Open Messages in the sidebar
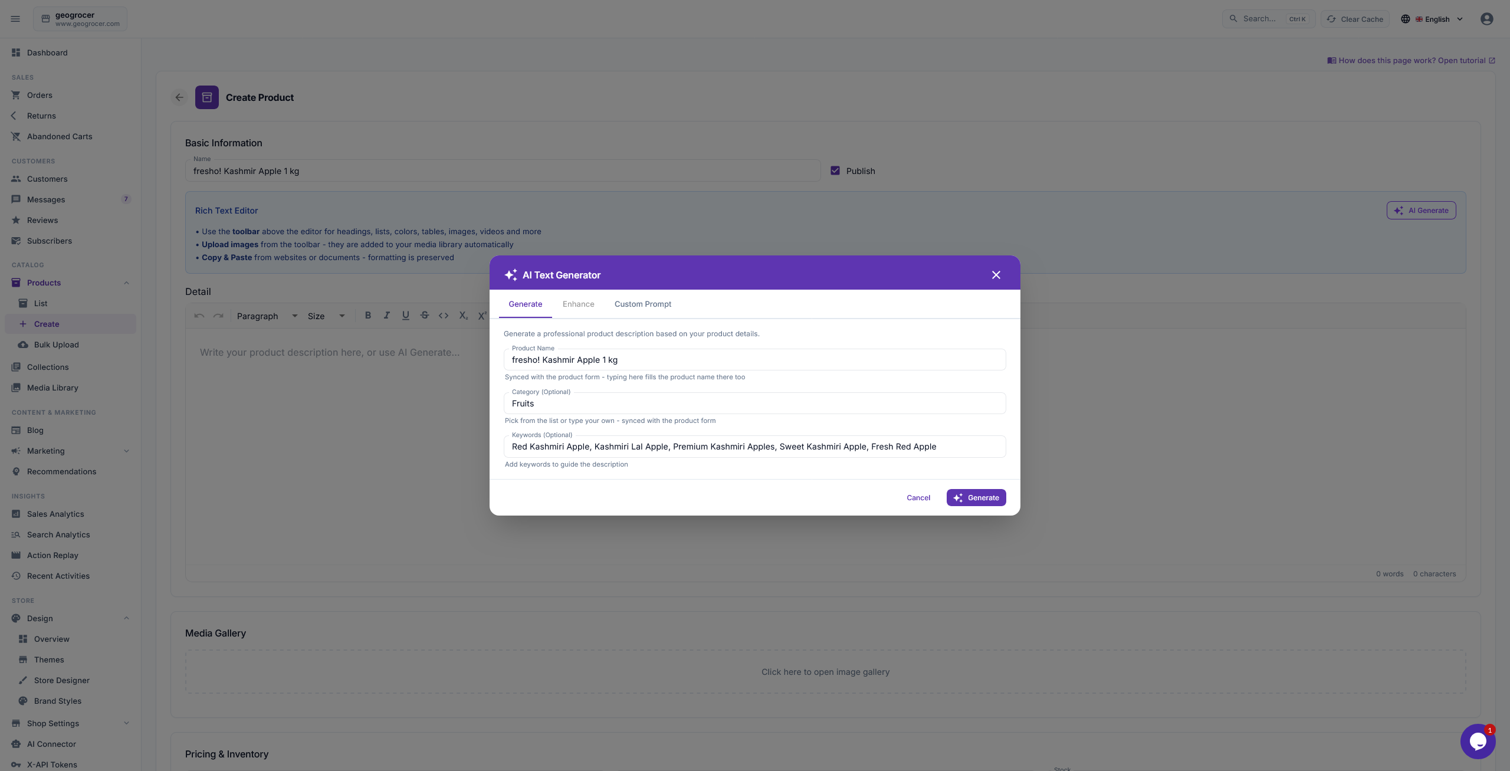The height and width of the screenshot is (771, 1510). [70, 199]
